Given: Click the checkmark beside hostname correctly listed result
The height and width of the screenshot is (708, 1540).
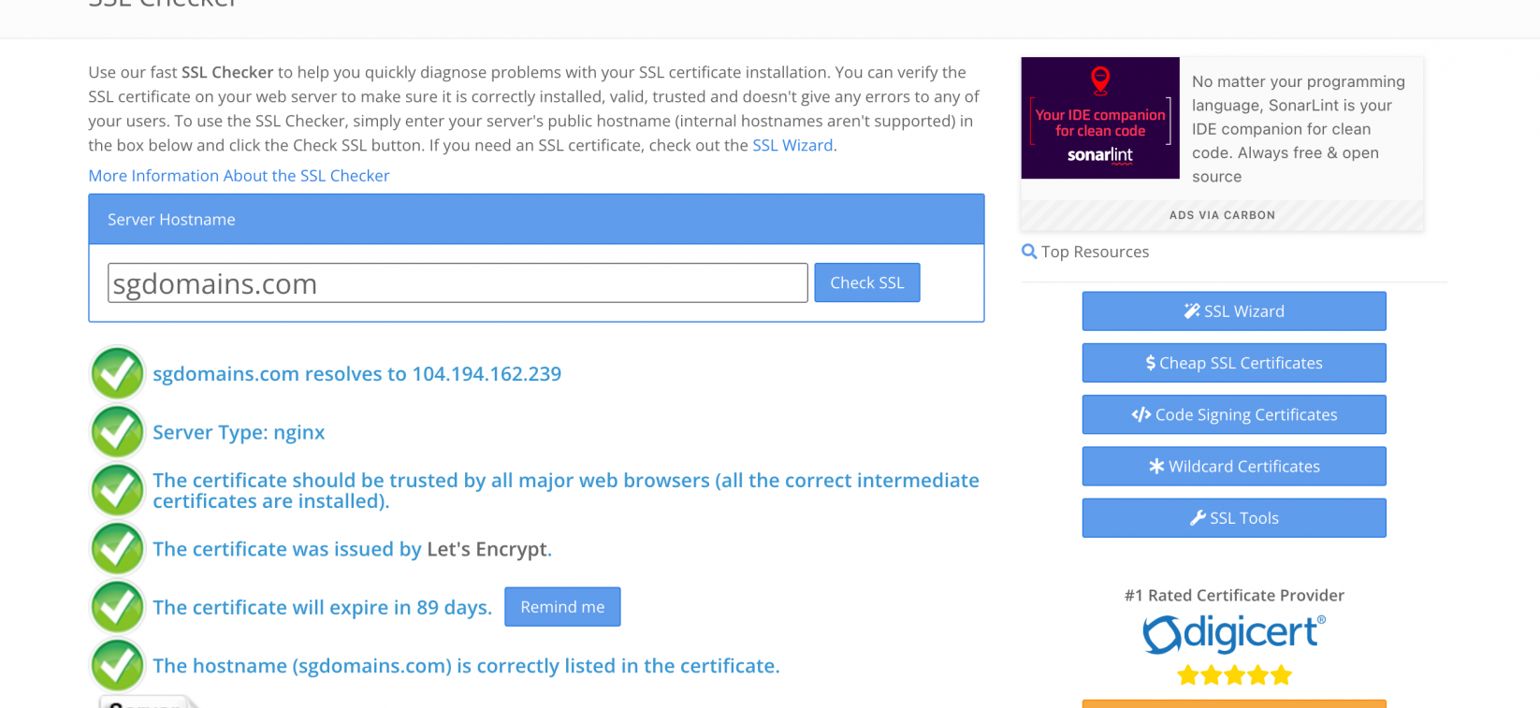Looking at the screenshot, I should pyautogui.click(x=117, y=665).
